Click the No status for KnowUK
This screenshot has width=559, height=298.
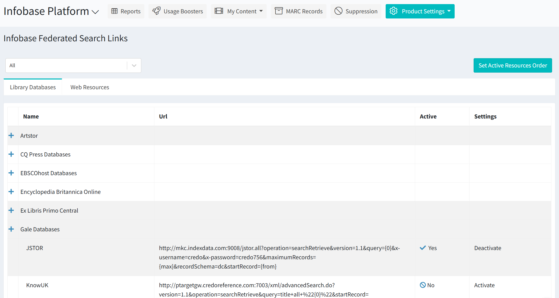coord(431,285)
